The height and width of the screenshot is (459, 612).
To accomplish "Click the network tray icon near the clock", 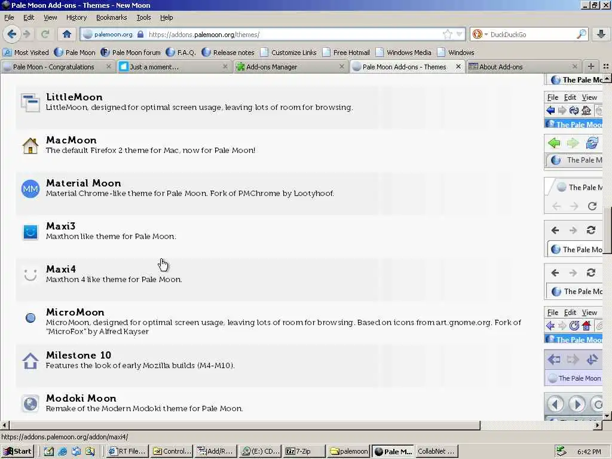I will (x=561, y=452).
